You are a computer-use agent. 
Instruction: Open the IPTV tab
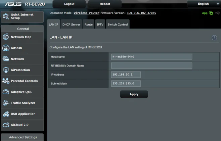[100, 25]
